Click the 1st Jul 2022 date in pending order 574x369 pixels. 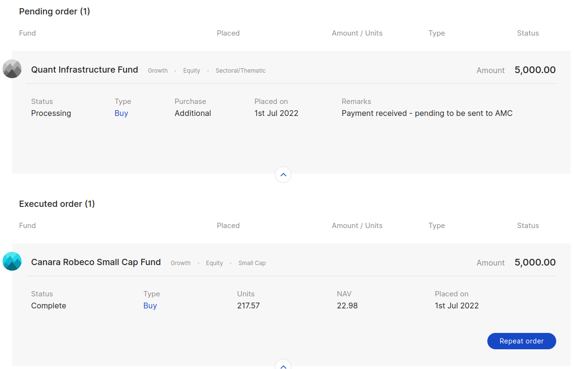276,113
